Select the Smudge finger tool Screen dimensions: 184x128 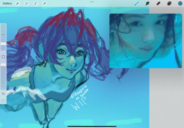click(x=148, y=3)
